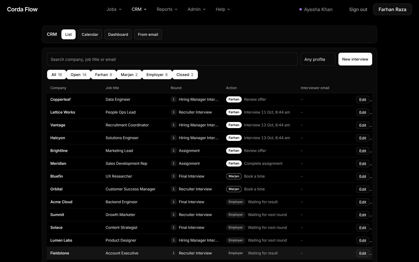
Task: Filter by Open 14 interviews
Action: 79,75
